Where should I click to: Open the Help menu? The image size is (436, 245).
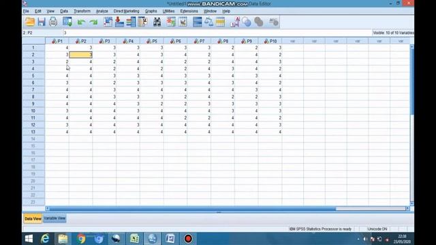226,11
